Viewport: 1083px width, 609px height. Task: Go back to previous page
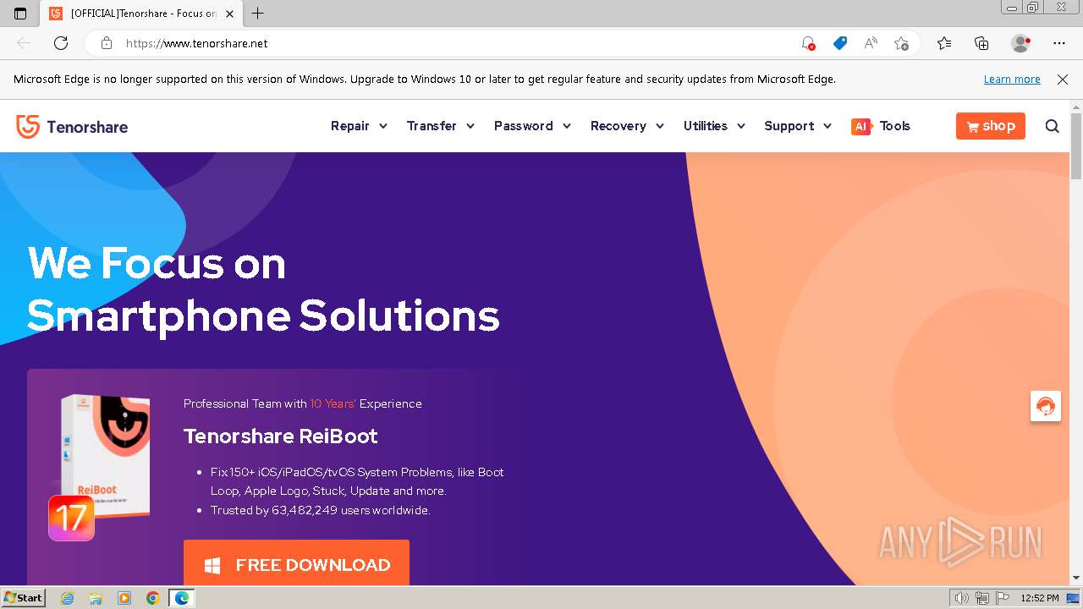coord(24,43)
